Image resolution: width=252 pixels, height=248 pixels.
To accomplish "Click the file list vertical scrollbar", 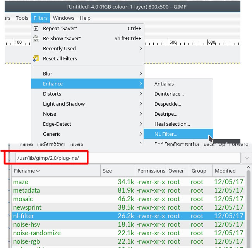I will 249,209.
